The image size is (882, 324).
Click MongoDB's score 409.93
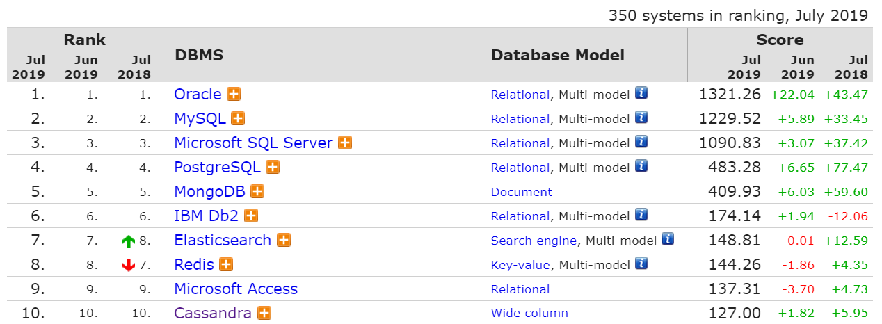click(x=735, y=191)
